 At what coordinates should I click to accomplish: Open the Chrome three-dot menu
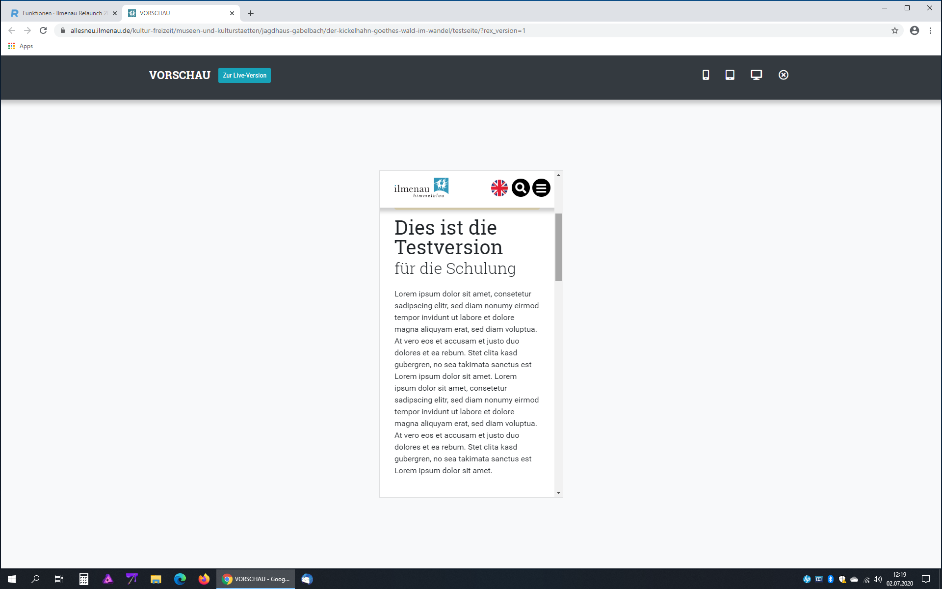click(x=930, y=30)
